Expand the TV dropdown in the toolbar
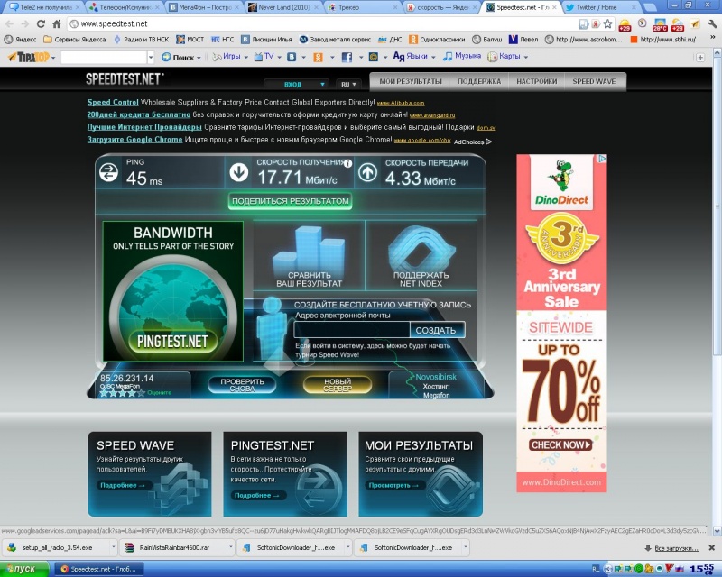722x577 pixels. [x=279, y=57]
